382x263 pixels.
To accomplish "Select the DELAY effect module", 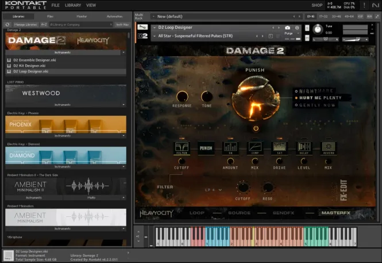I will [304, 148].
